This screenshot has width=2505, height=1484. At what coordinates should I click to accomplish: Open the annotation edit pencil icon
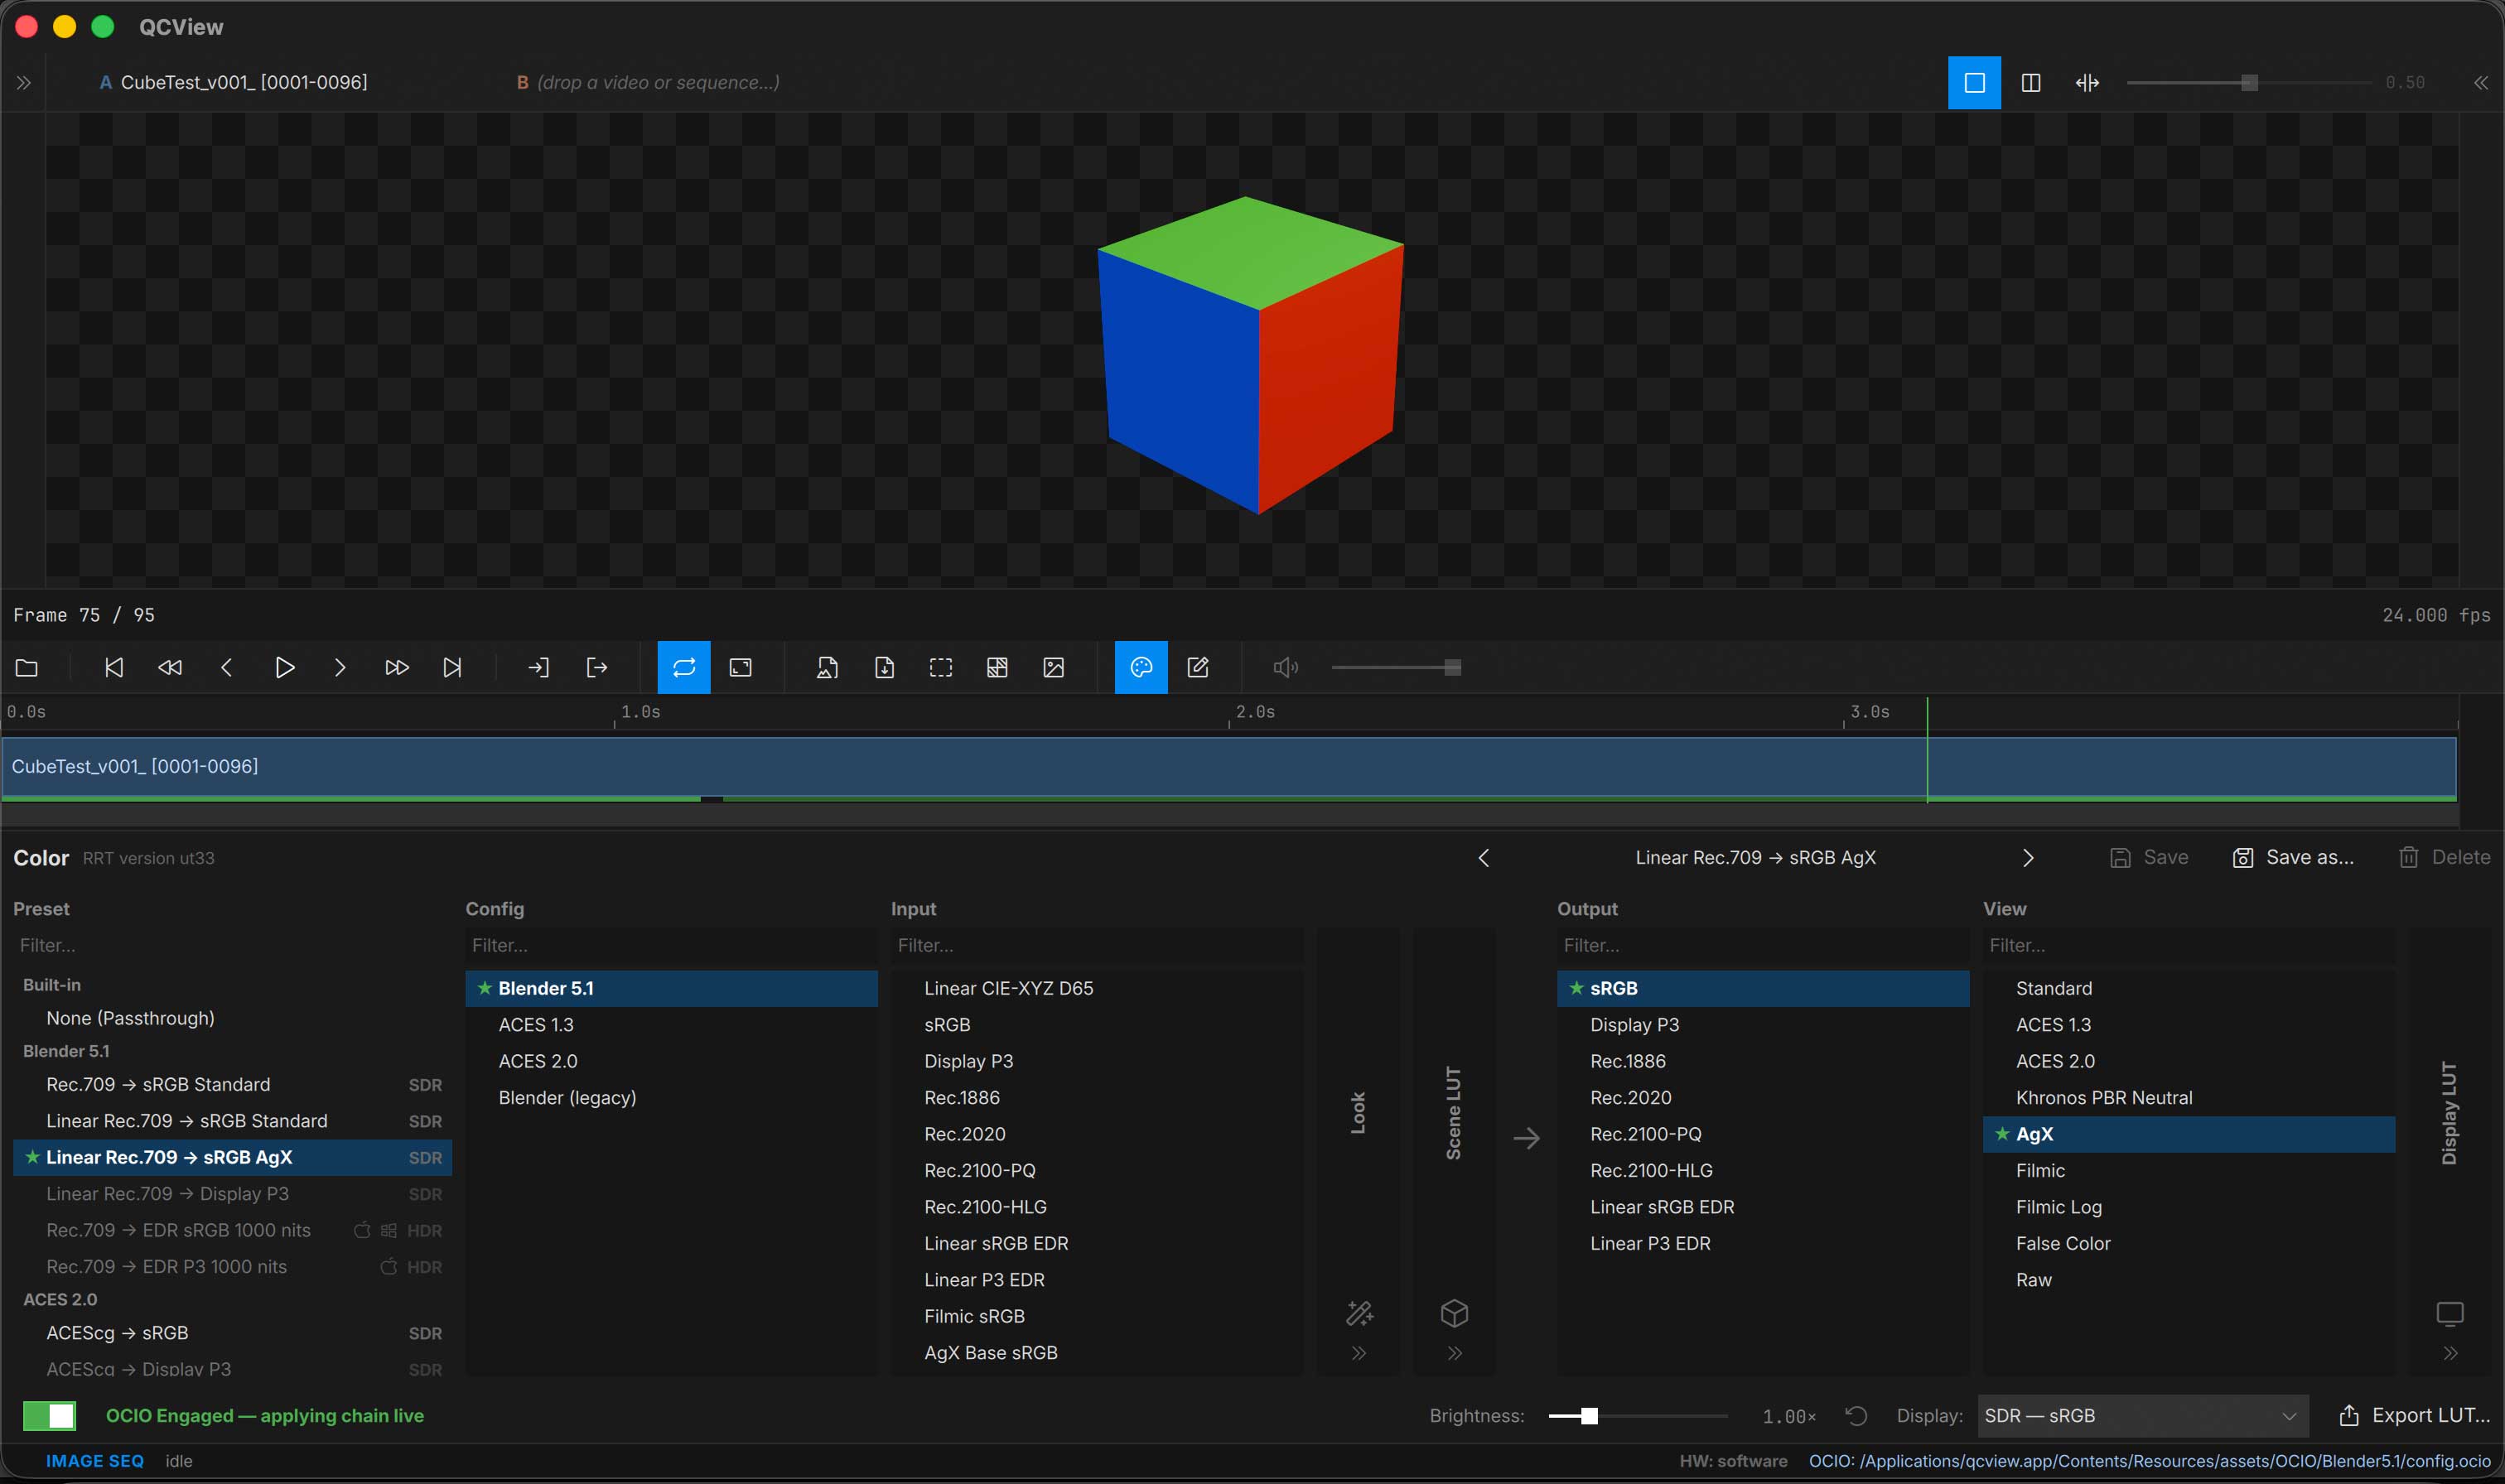(x=1198, y=667)
